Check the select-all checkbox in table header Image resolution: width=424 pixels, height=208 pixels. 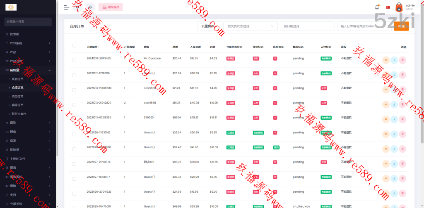[74, 46]
